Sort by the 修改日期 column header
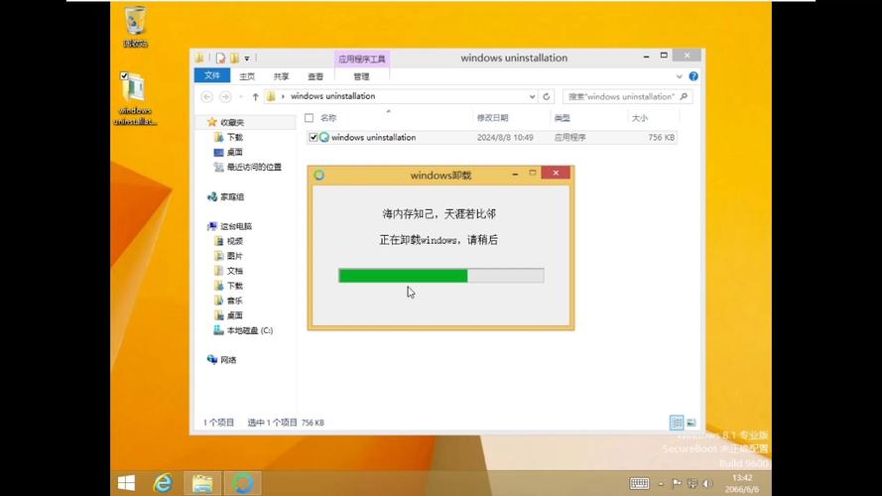The width and height of the screenshot is (882, 496). (x=493, y=118)
